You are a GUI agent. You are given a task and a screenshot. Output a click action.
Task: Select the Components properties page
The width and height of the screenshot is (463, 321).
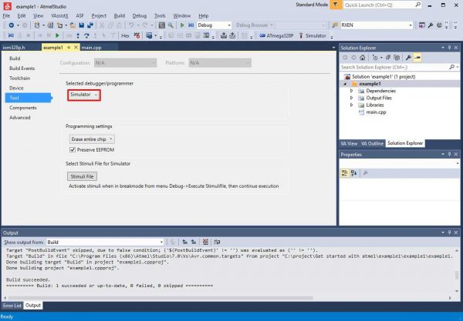coord(23,108)
